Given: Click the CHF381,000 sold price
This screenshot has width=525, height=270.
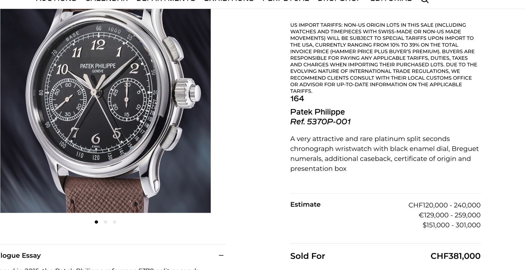Looking at the screenshot, I should (455, 256).
